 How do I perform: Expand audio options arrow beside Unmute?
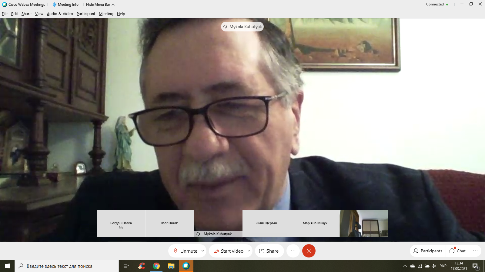[203, 251]
